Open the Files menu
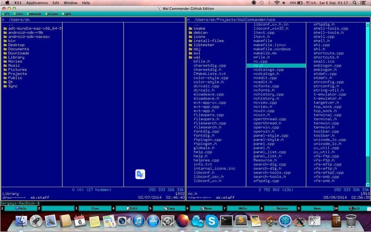 click(x=18, y=14)
